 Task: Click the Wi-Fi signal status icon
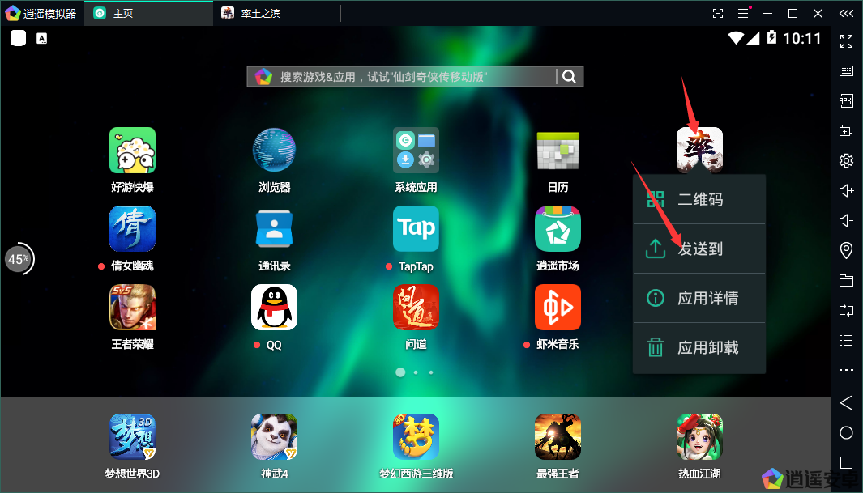coord(736,38)
